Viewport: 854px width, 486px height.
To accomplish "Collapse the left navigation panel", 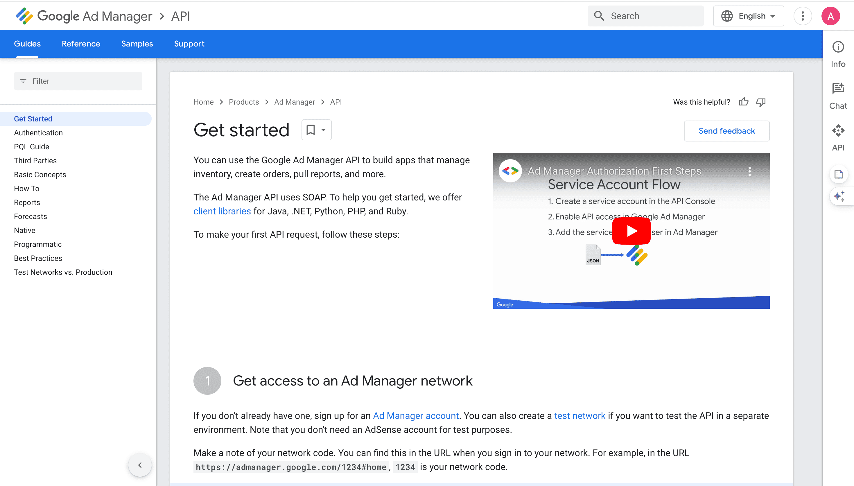I will [x=140, y=465].
